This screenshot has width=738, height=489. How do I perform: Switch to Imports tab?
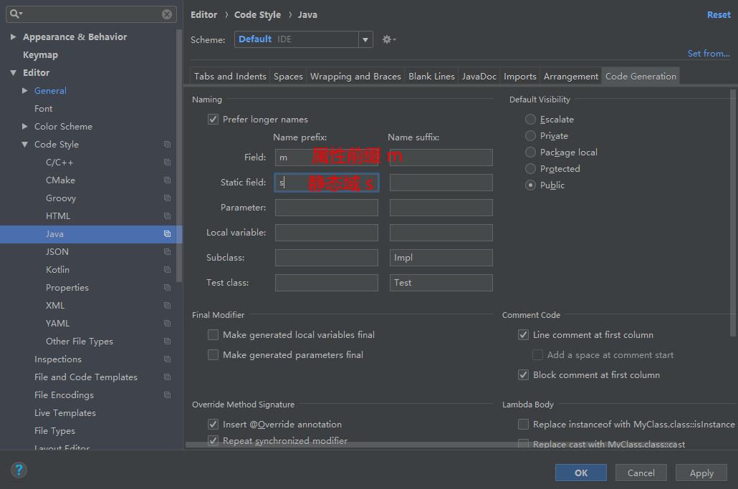[x=520, y=76]
